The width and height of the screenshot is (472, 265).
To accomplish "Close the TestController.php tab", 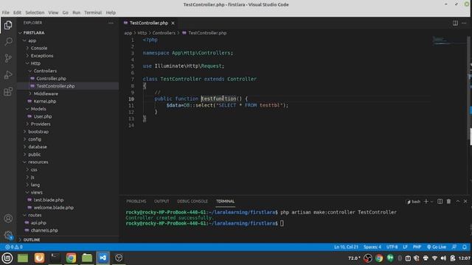I will point(173,23).
